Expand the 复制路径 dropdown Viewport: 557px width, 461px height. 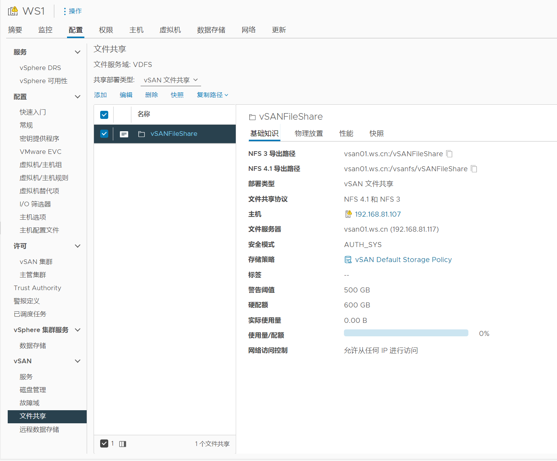click(213, 95)
